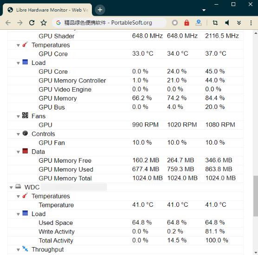258x255 pixels.
Task: Mute the tab with the speaker icon
Action: point(227,23)
